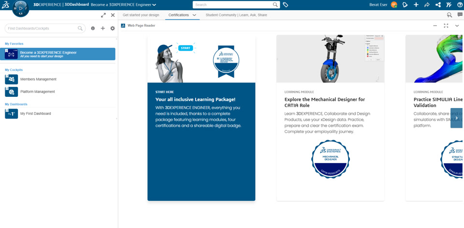The height and width of the screenshot is (228, 464).
Task: Click the START speech bubble
Action: point(185,48)
